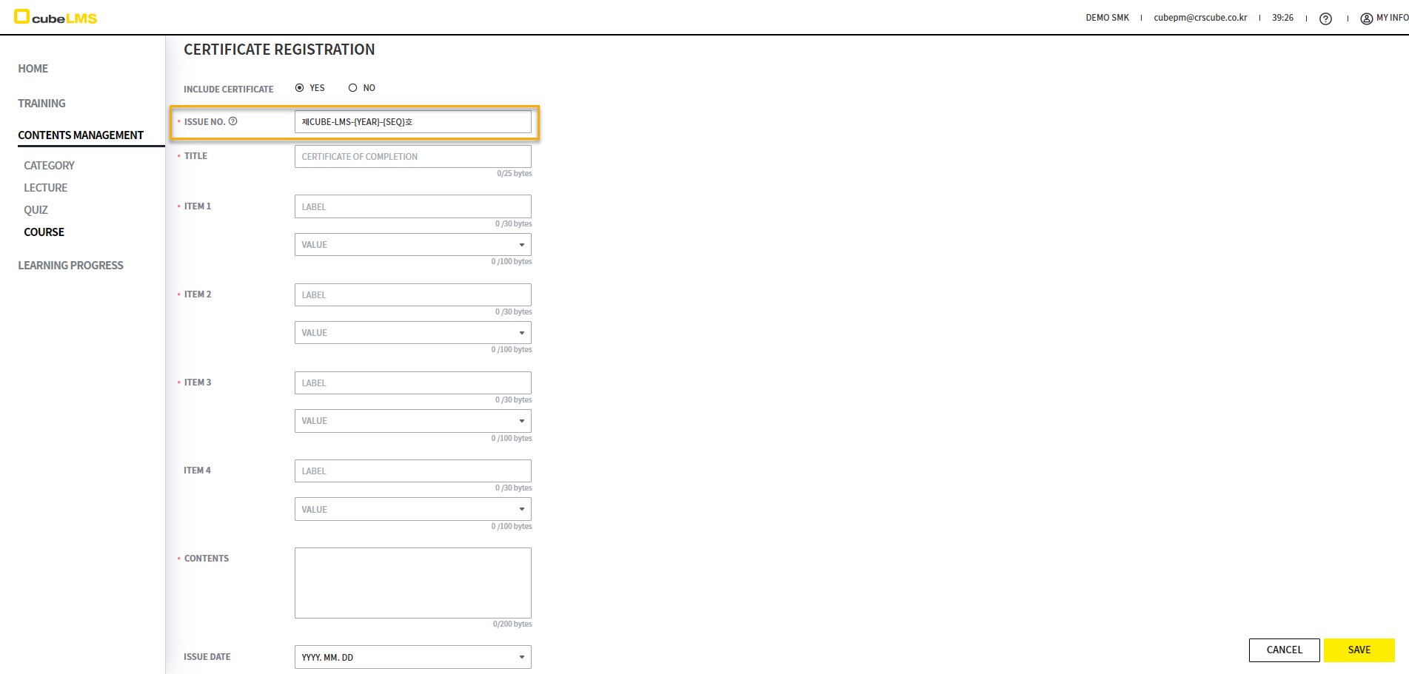Screen dimensions: 1409x674
Task: Click the certificate Title input field
Action: [412, 157]
